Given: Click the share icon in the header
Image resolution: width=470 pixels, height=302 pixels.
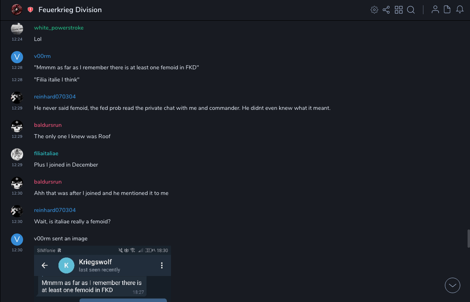Looking at the screenshot, I should click(x=386, y=10).
